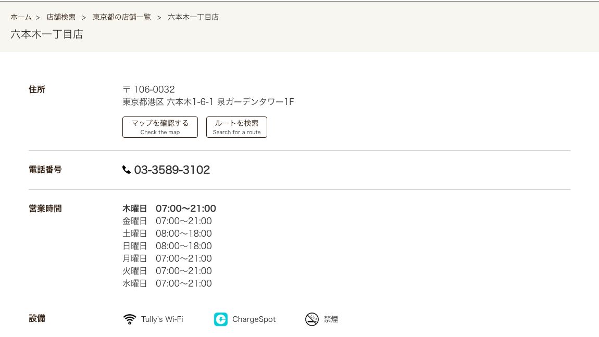
Task: Click the phone handset icon
Action: coord(127,170)
